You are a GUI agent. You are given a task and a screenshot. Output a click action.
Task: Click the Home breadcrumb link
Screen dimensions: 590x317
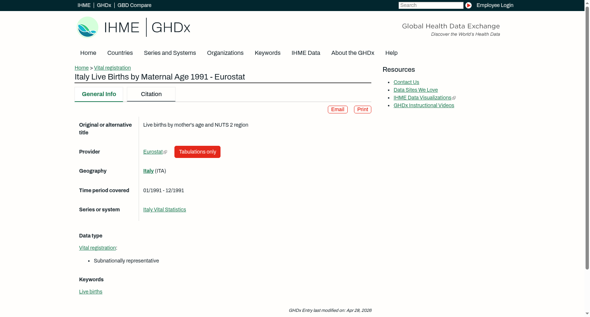click(x=81, y=68)
